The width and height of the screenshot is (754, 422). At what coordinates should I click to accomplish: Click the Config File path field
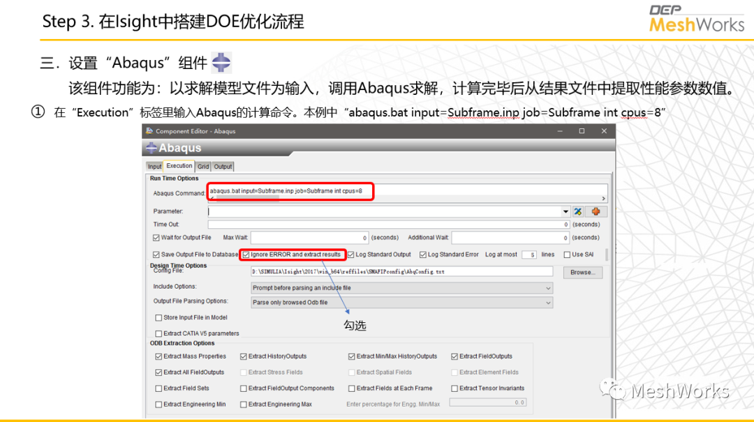401,272
